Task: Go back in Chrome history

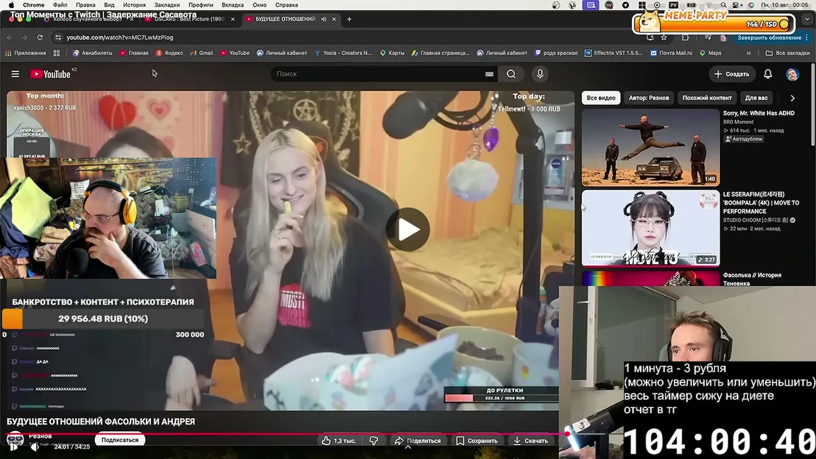Action: pos(10,38)
